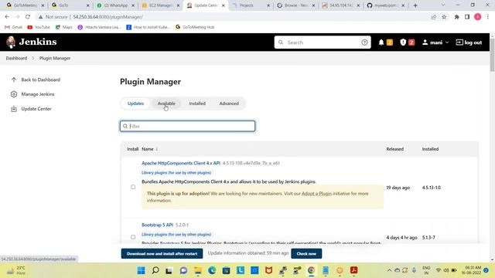Screen dimensions: 495x278
Task: Launch Microsoft Edge from taskbar
Action: 212,270
